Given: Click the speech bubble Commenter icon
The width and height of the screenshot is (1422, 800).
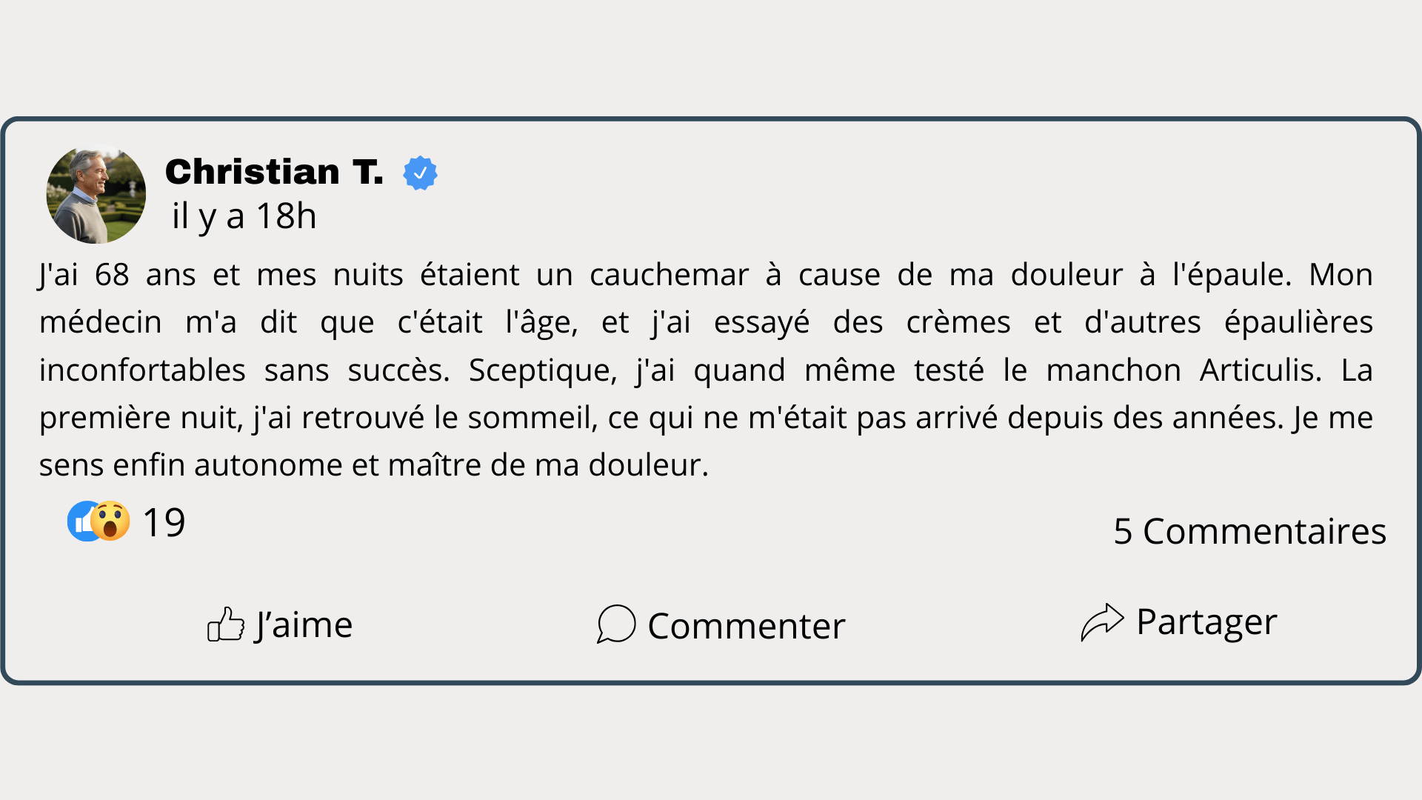Looking at the screenshot, I should pyautogui.click(x=616, y=624).
